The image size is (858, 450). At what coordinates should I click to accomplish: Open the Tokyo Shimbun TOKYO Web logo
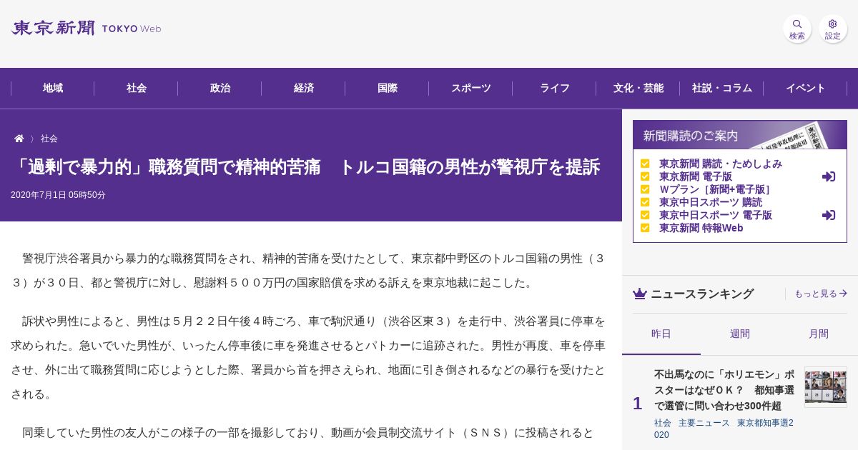click(86, 29)
